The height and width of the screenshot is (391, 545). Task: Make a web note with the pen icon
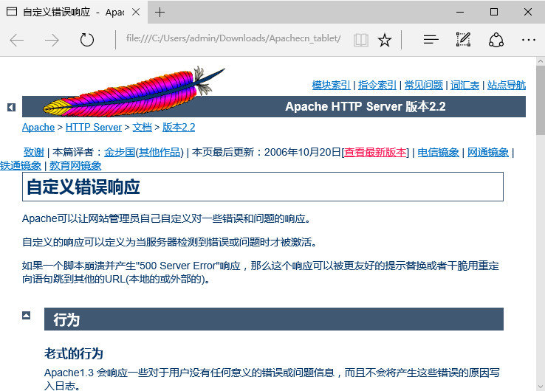tap(463, 40)
